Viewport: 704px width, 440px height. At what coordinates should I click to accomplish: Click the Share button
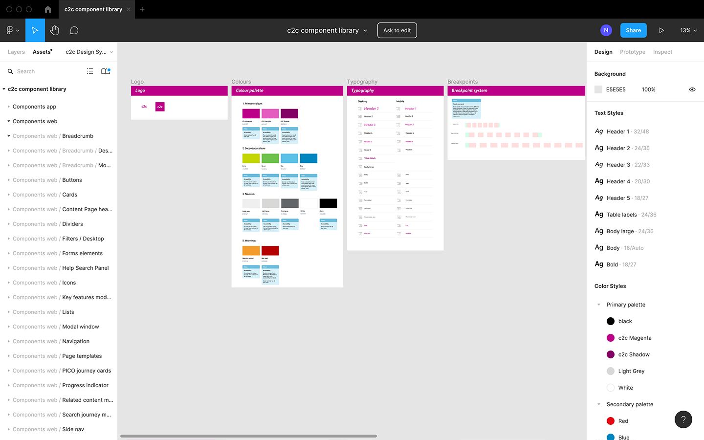(633, 30)
